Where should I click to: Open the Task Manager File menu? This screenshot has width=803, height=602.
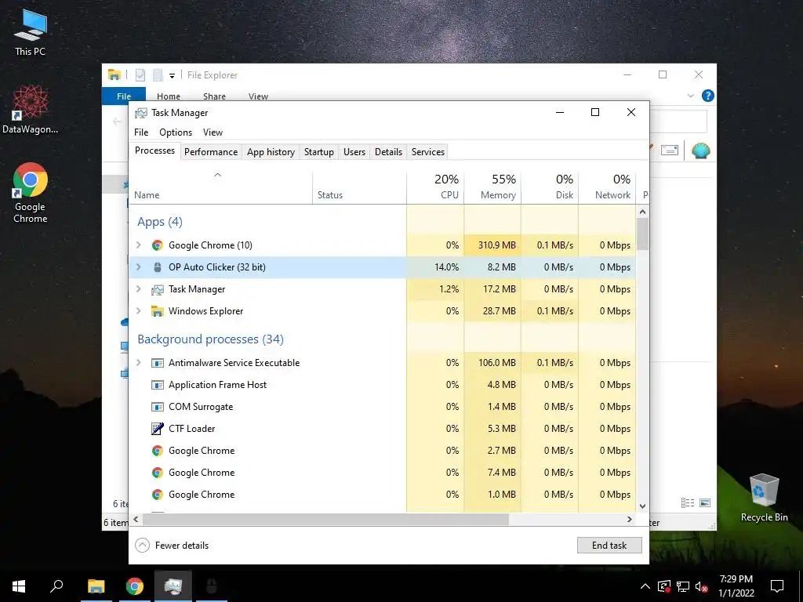point(141,132)
